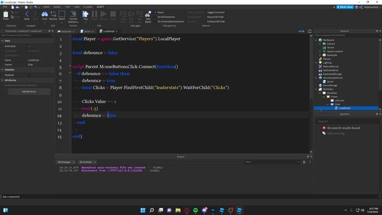This screenshot has height=215, width=382.
Task: Click the new file icon in quick access bar
Action: (x=13, y=7)
